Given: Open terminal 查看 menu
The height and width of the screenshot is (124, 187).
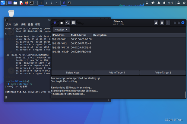Looking at the screenshot, I should (x=30, y=24).
